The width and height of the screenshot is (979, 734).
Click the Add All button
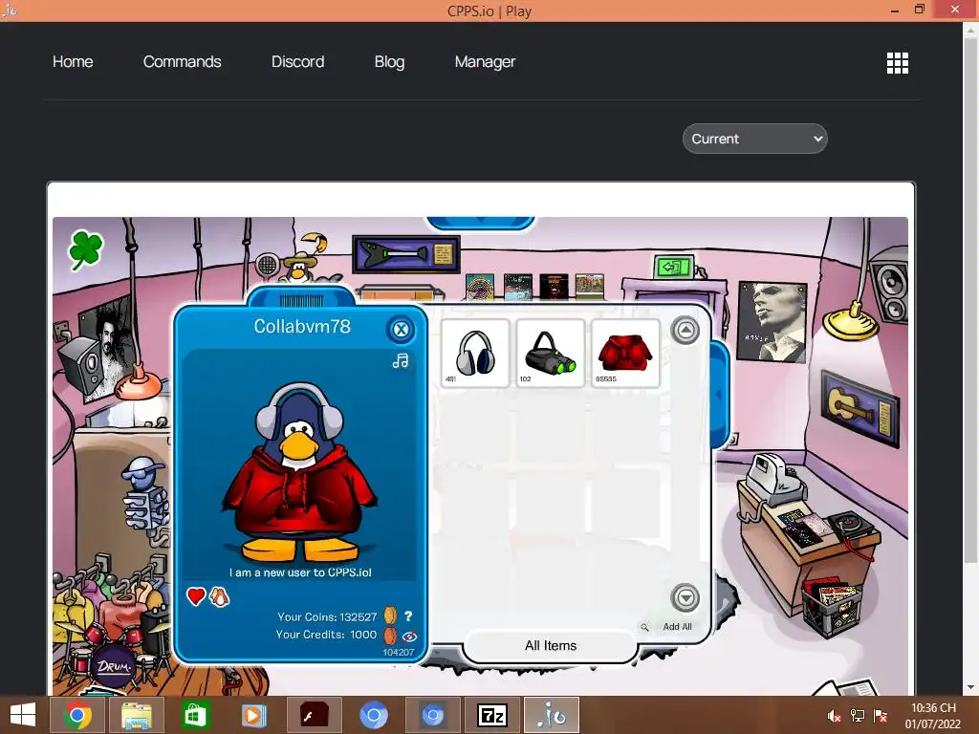pyautogui.click(x=678, y=627)
